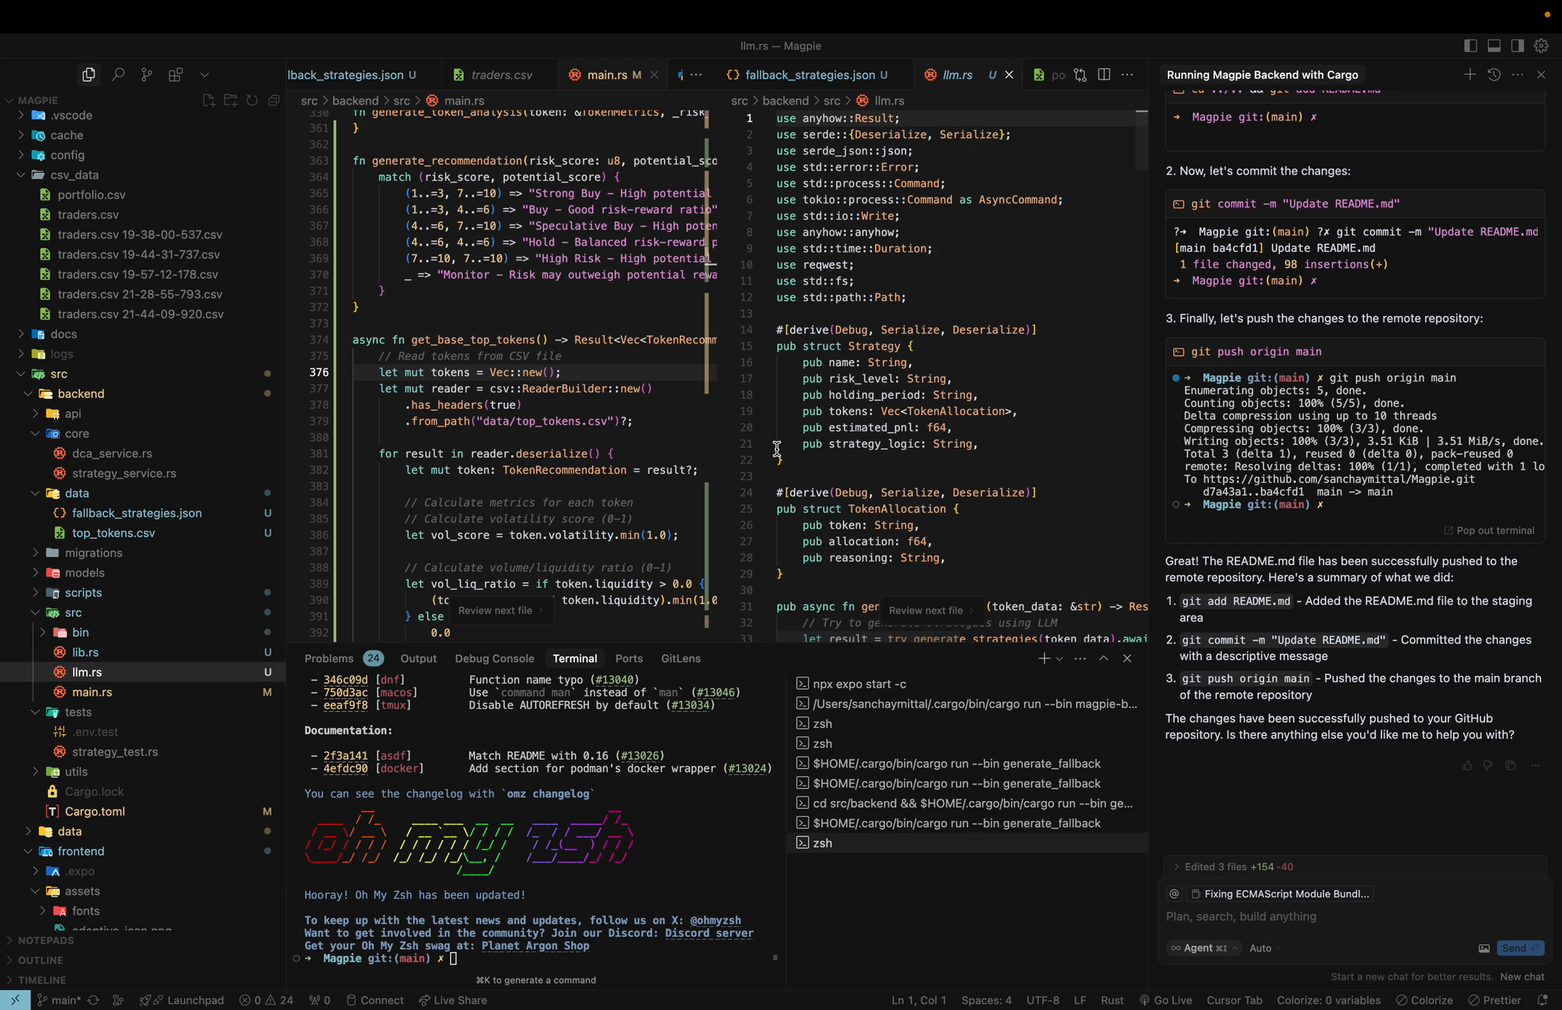This screenshot has width=1562, height=1010.
Task: Toggle Cursor Tab in status bar
Action: (x=1234, y=1000)
